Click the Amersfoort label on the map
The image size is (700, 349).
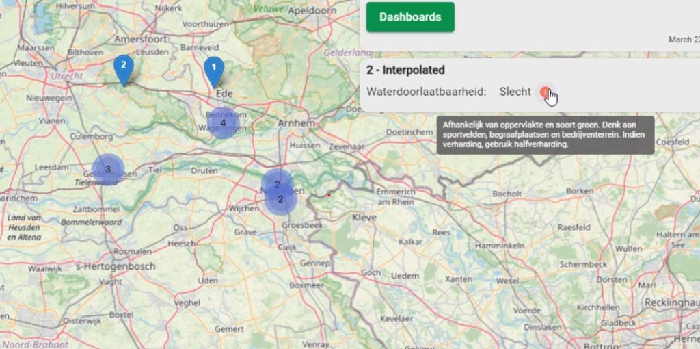142,39
